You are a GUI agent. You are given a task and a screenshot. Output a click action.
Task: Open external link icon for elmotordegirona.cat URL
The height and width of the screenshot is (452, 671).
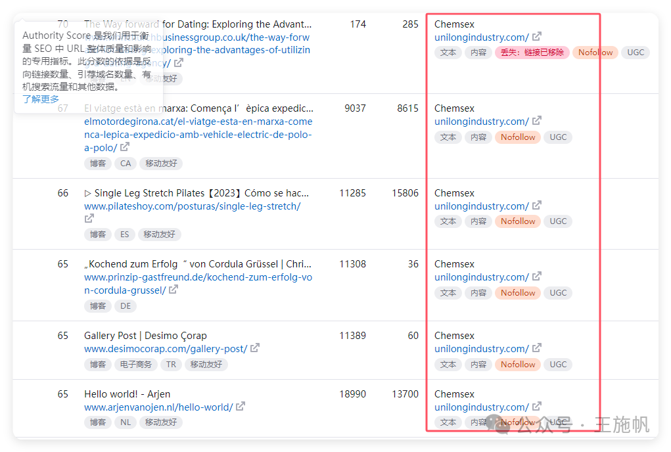pyautogui.click(x=124, y=147)
